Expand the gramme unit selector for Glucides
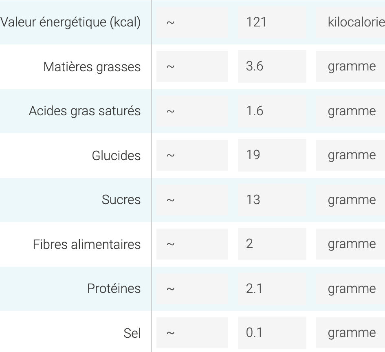This screenshot has height=352, width=385. 351,155
